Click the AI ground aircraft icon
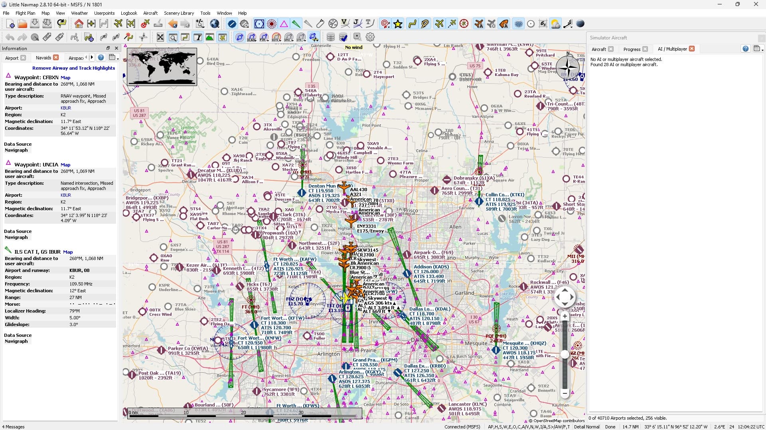766x430 pixels. coord(491,24)
